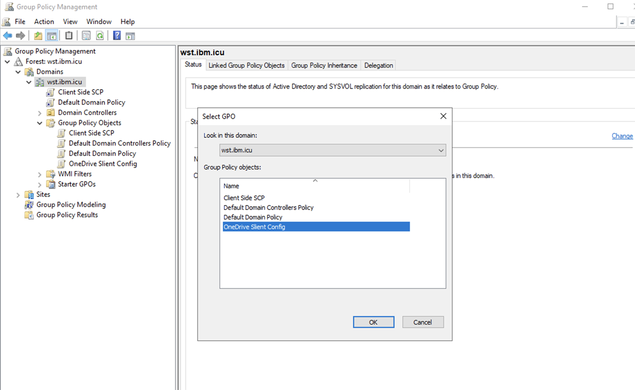
Task: Collapse the Forest: wst.ibm.icu node
Action: point(7,61)
